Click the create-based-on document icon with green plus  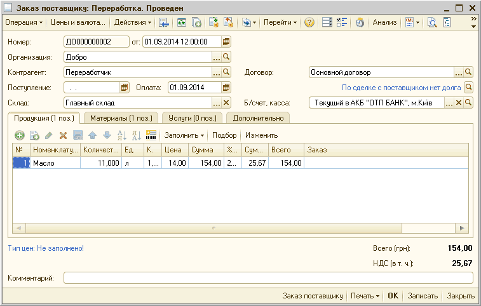coord(196,22)
